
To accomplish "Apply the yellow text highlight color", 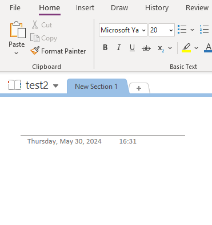I will 186,48.
